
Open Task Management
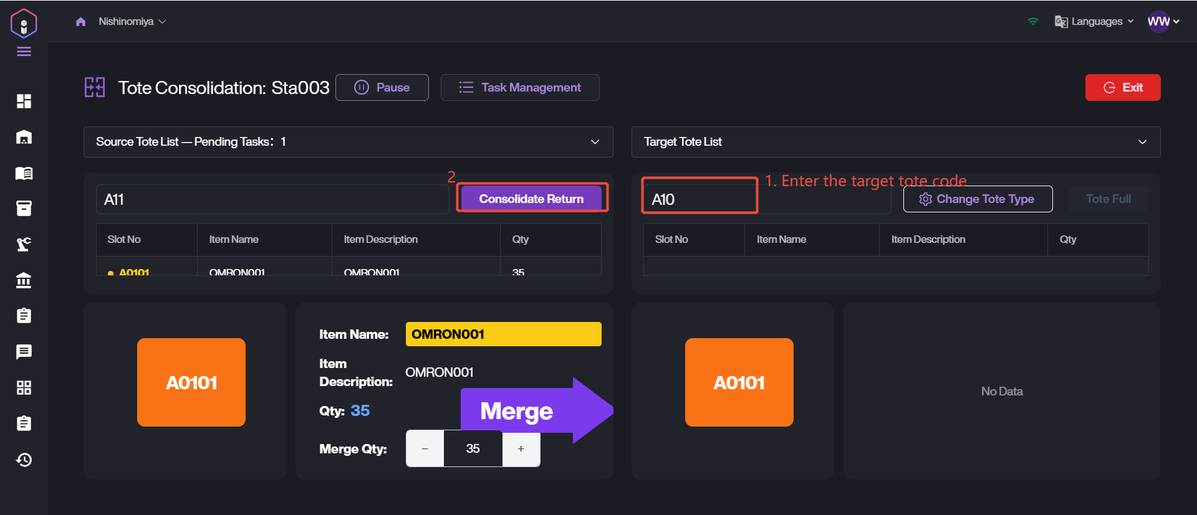(x=520, y=88)
